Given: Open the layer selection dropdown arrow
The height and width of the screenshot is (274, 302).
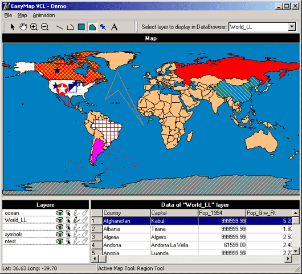Looking at the screenshot, I should pos(292,27).
